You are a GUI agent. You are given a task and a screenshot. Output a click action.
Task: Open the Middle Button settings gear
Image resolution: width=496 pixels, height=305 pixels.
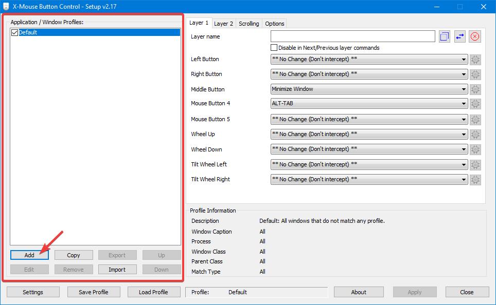(475, 89)
